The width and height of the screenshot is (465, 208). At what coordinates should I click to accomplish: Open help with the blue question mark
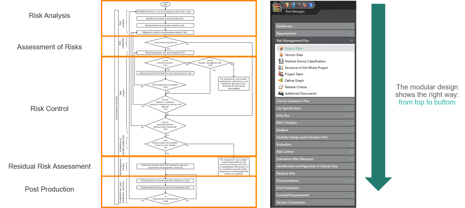click(311, 5)
